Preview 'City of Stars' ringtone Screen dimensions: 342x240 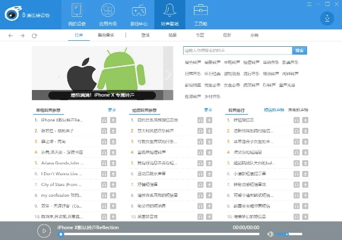pos(104,185)
